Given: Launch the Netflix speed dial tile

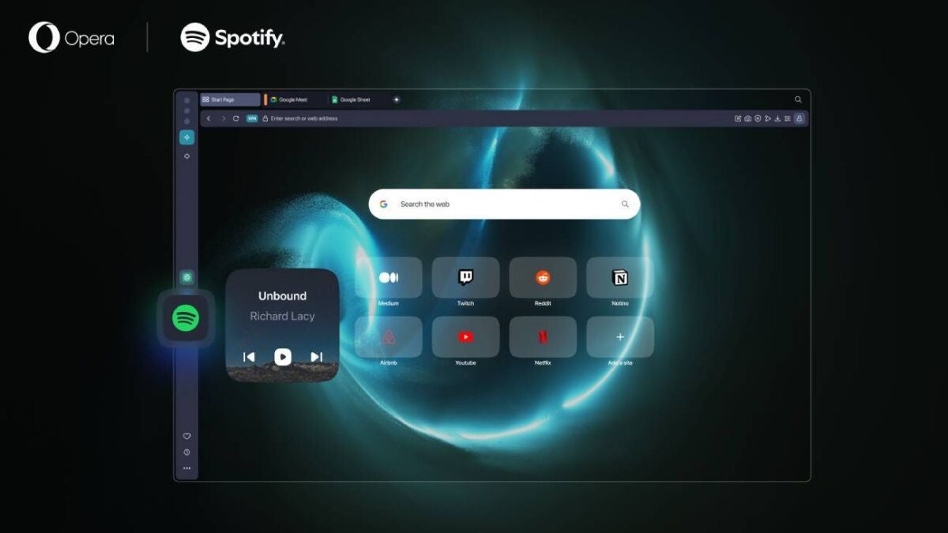Looking at the screenshot, I should click(543, 337).
